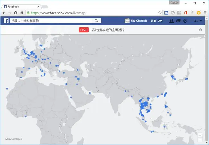209x145 pixels.
Task: Zoom in the map with plus button
Action: [x=200, y=135]
